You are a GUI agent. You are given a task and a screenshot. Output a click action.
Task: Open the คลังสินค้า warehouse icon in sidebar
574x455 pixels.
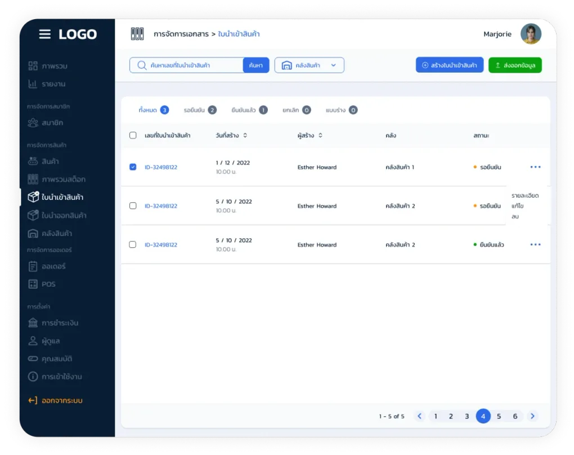click(x=33, y=233)
